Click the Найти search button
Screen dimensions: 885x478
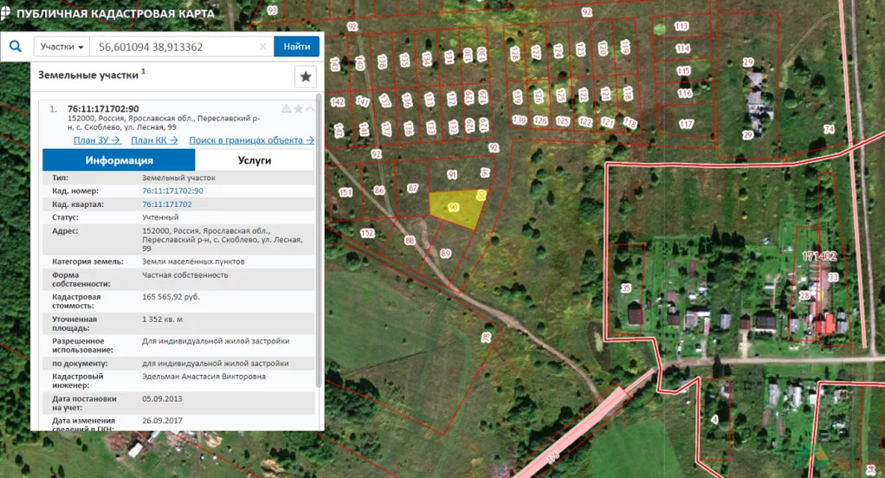[x=297, y=47]
